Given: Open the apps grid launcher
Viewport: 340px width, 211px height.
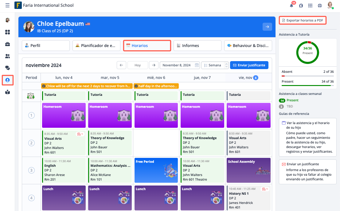Looking at the screenshot, I should coord(310,6).
